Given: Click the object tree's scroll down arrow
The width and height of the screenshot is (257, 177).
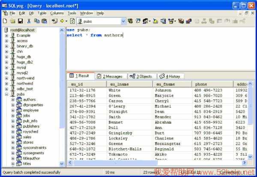Looking at the screenshot, I should click(62, 164).
